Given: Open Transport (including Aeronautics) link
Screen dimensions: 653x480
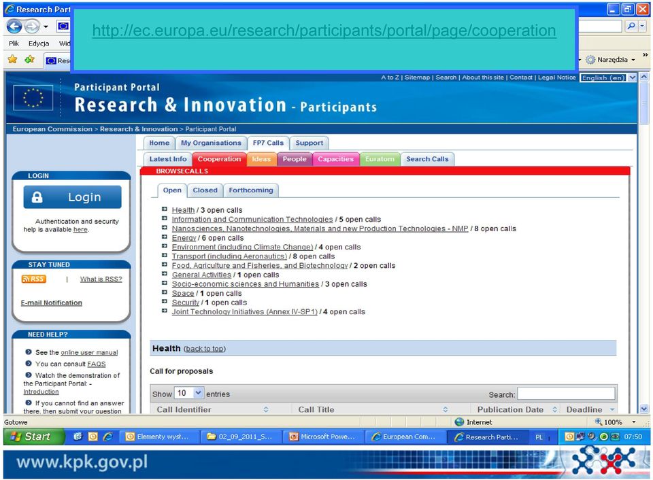Looking at the screenshot, I should (229, 256).
